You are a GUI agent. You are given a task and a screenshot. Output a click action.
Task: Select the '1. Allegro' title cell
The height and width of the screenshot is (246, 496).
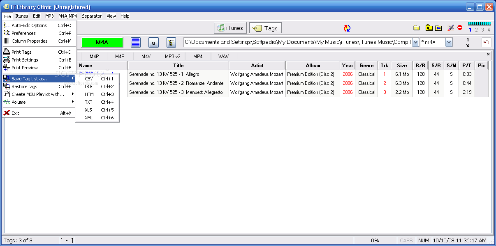tap(178, 74)
